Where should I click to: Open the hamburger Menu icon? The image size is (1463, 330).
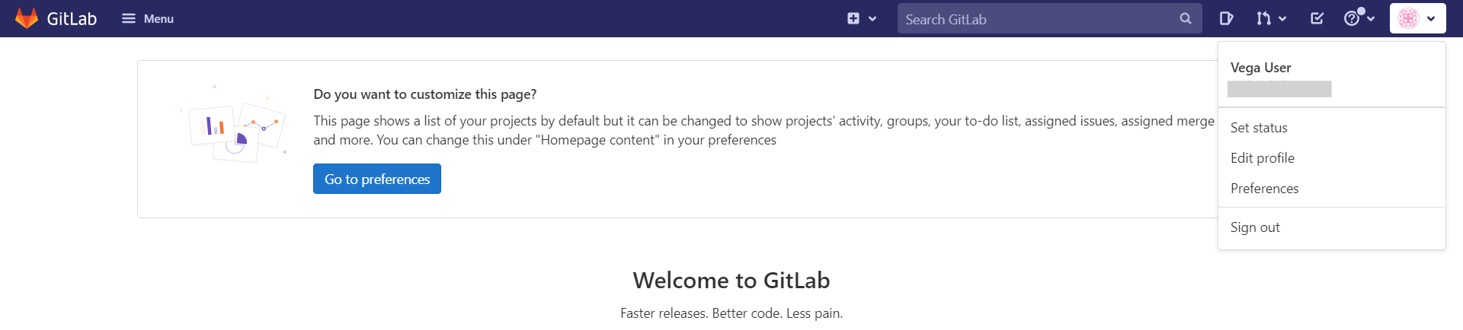click(x=129, y=18)
